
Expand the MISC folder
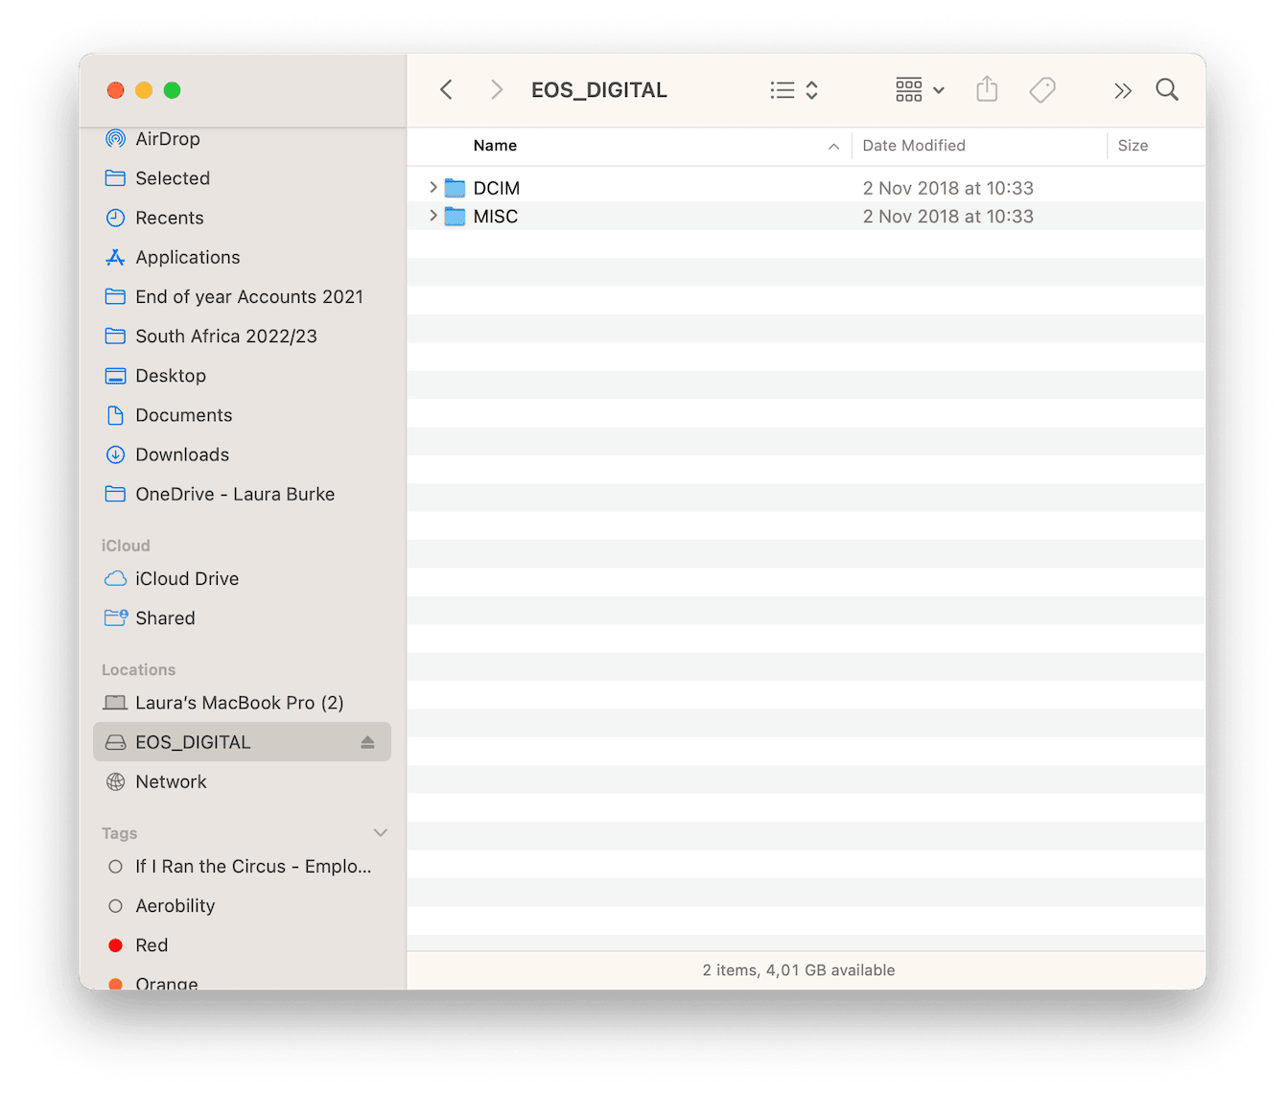432,216
